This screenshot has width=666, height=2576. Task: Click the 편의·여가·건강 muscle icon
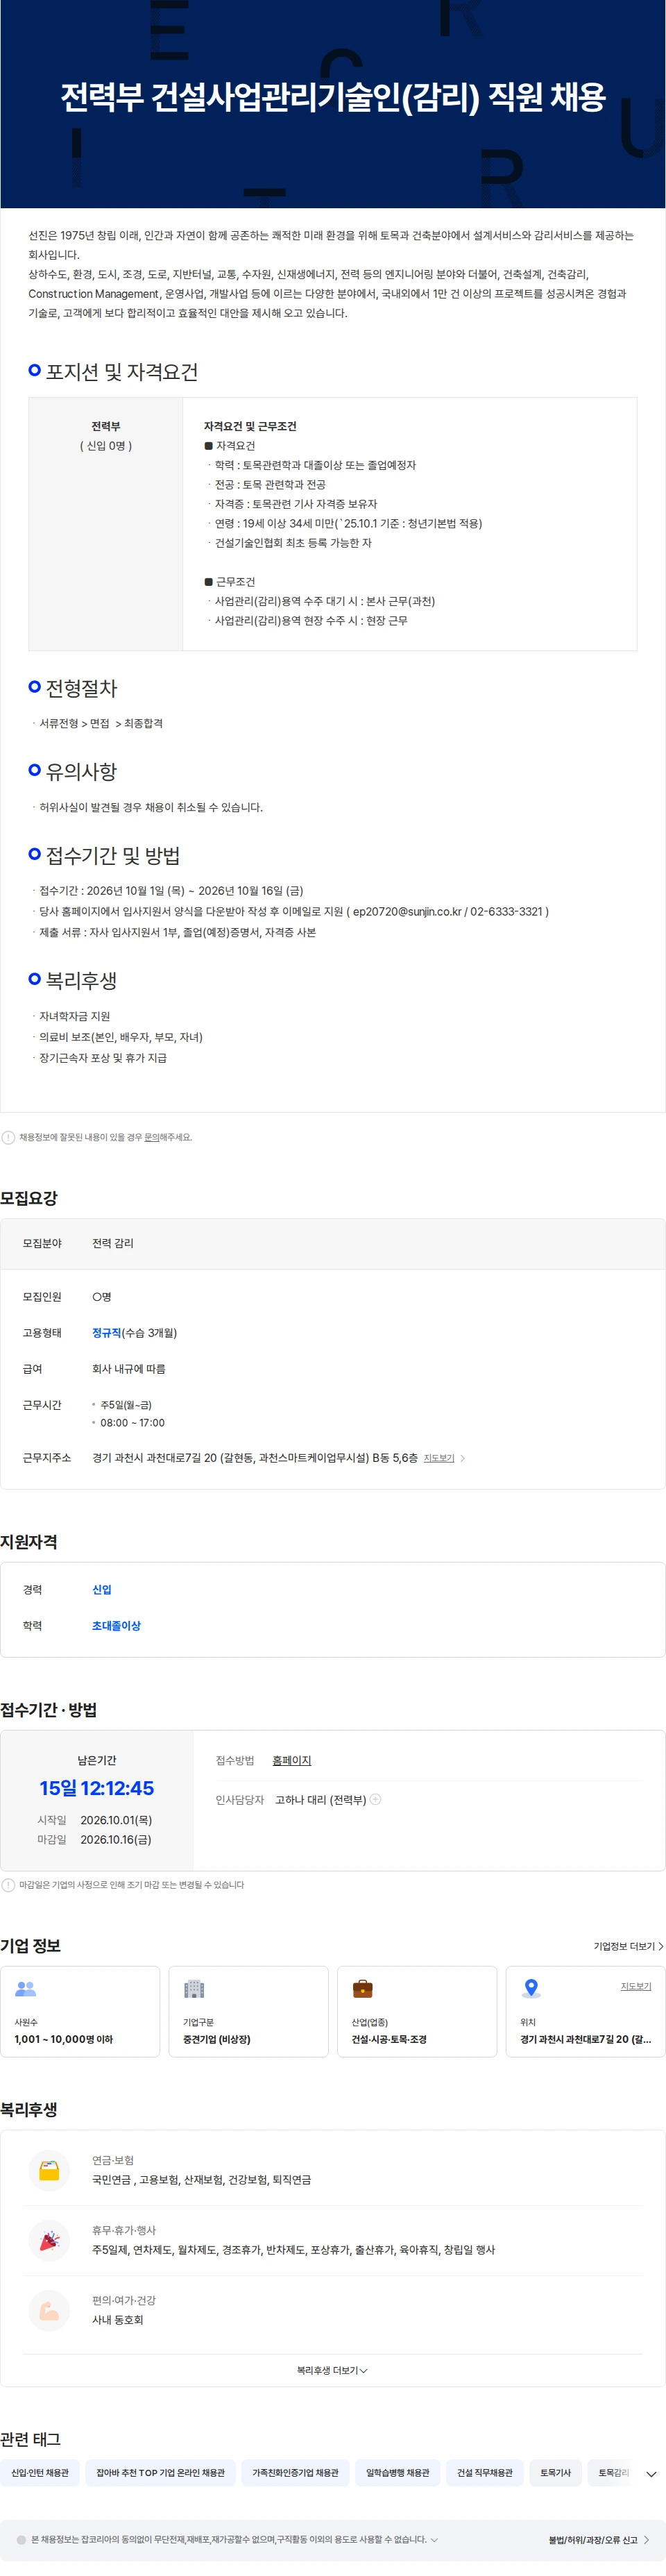click(x=49, y=2310)
